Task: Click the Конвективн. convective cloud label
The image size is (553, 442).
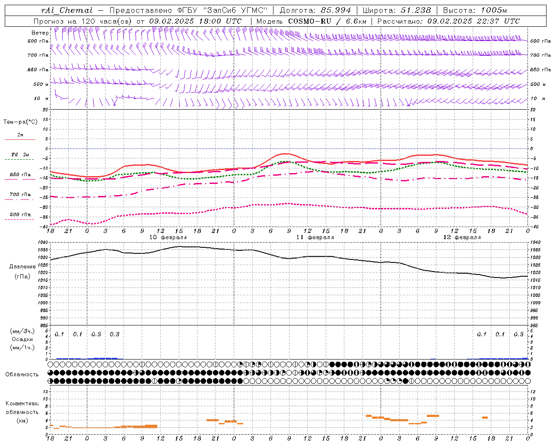Action: tap(22, 404)
